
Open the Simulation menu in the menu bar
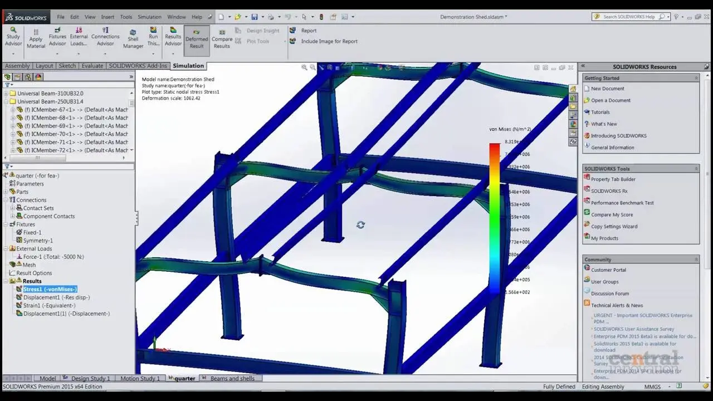(149, 17)
